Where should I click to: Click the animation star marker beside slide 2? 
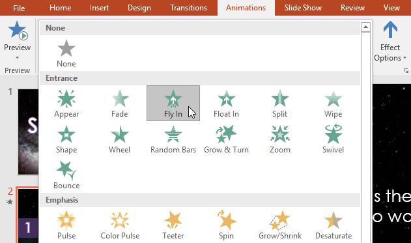pyautogui.click(x=10, y=201)
